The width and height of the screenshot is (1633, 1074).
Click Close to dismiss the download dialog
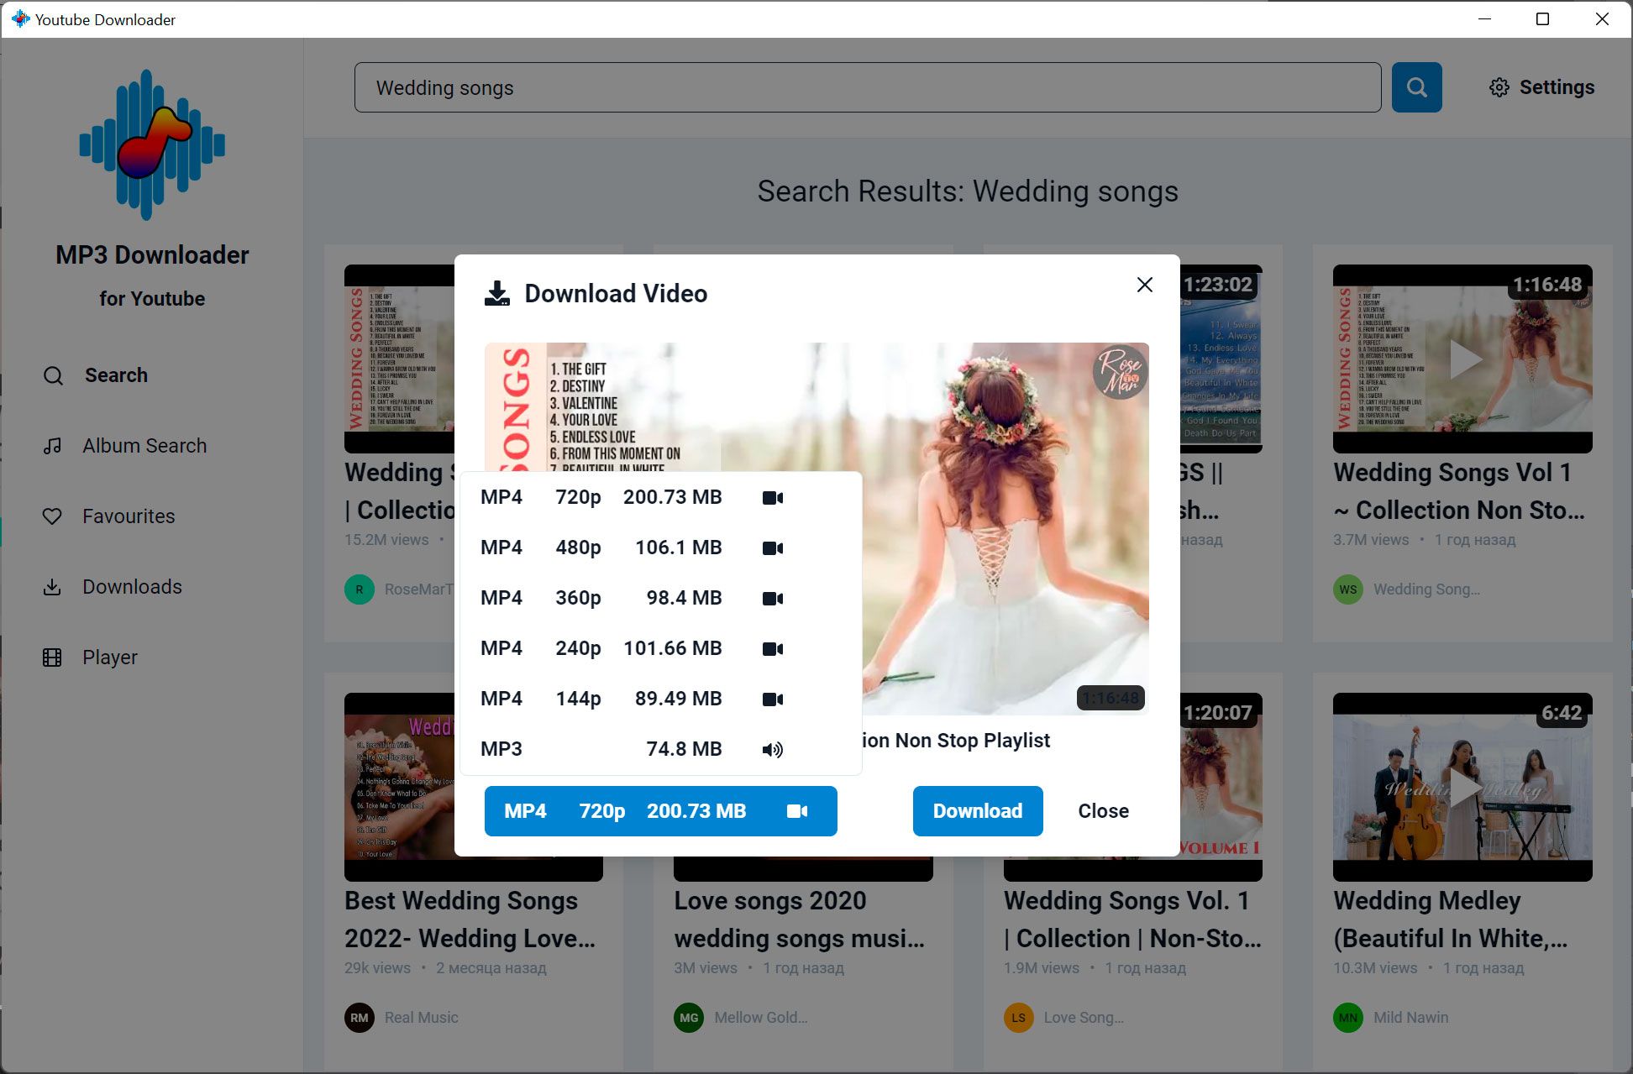(x=1103, y=810)
